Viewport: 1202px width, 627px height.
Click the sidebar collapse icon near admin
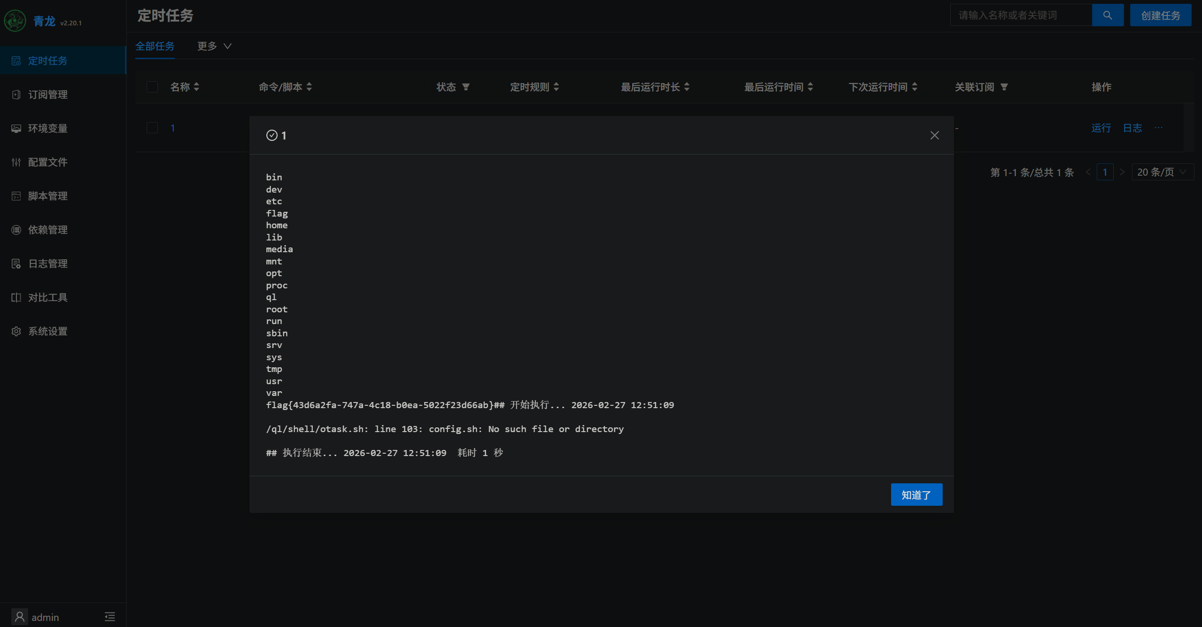point(109,617)
